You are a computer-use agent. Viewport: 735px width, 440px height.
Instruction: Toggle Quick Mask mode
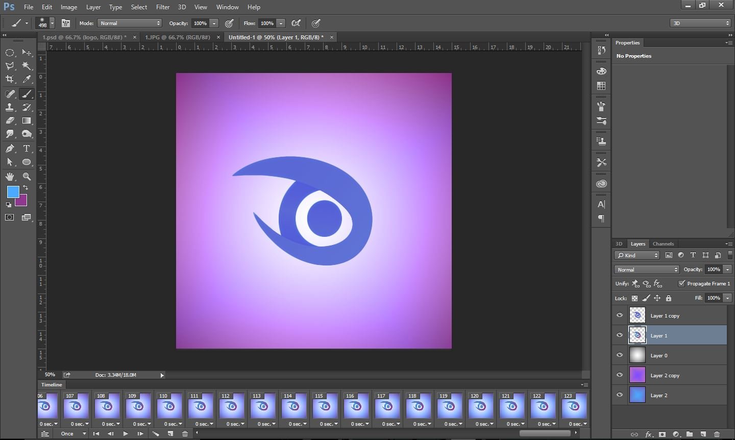(10, 217)
